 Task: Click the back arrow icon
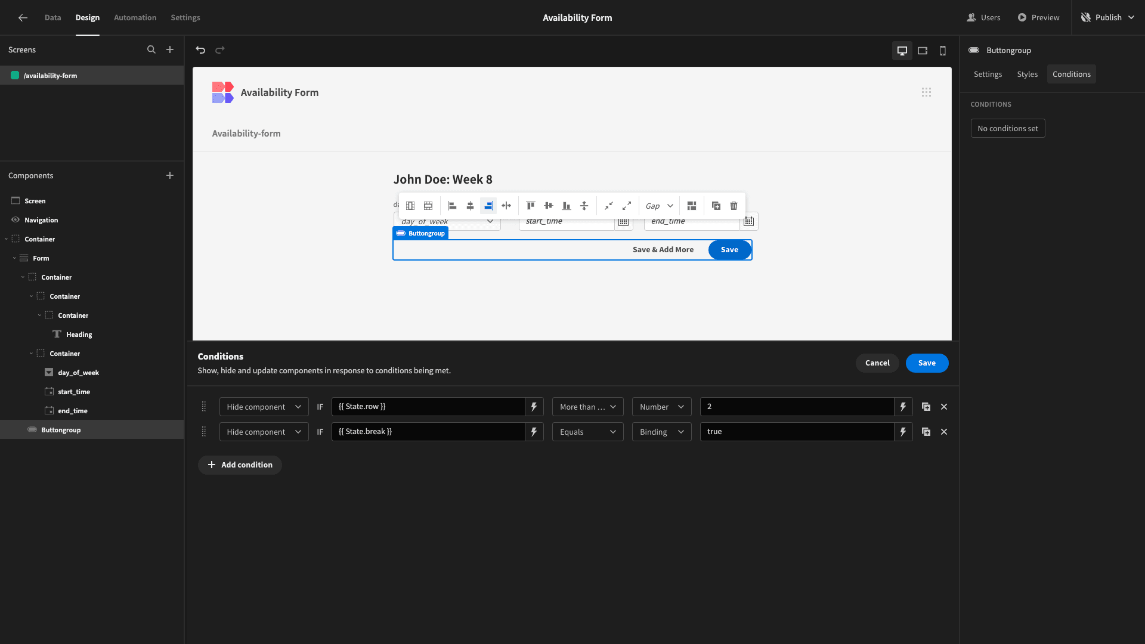pyautogui.click(x=23, y=18)
